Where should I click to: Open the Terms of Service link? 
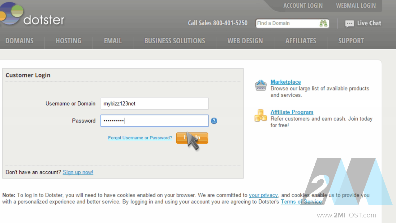(301, 202)
